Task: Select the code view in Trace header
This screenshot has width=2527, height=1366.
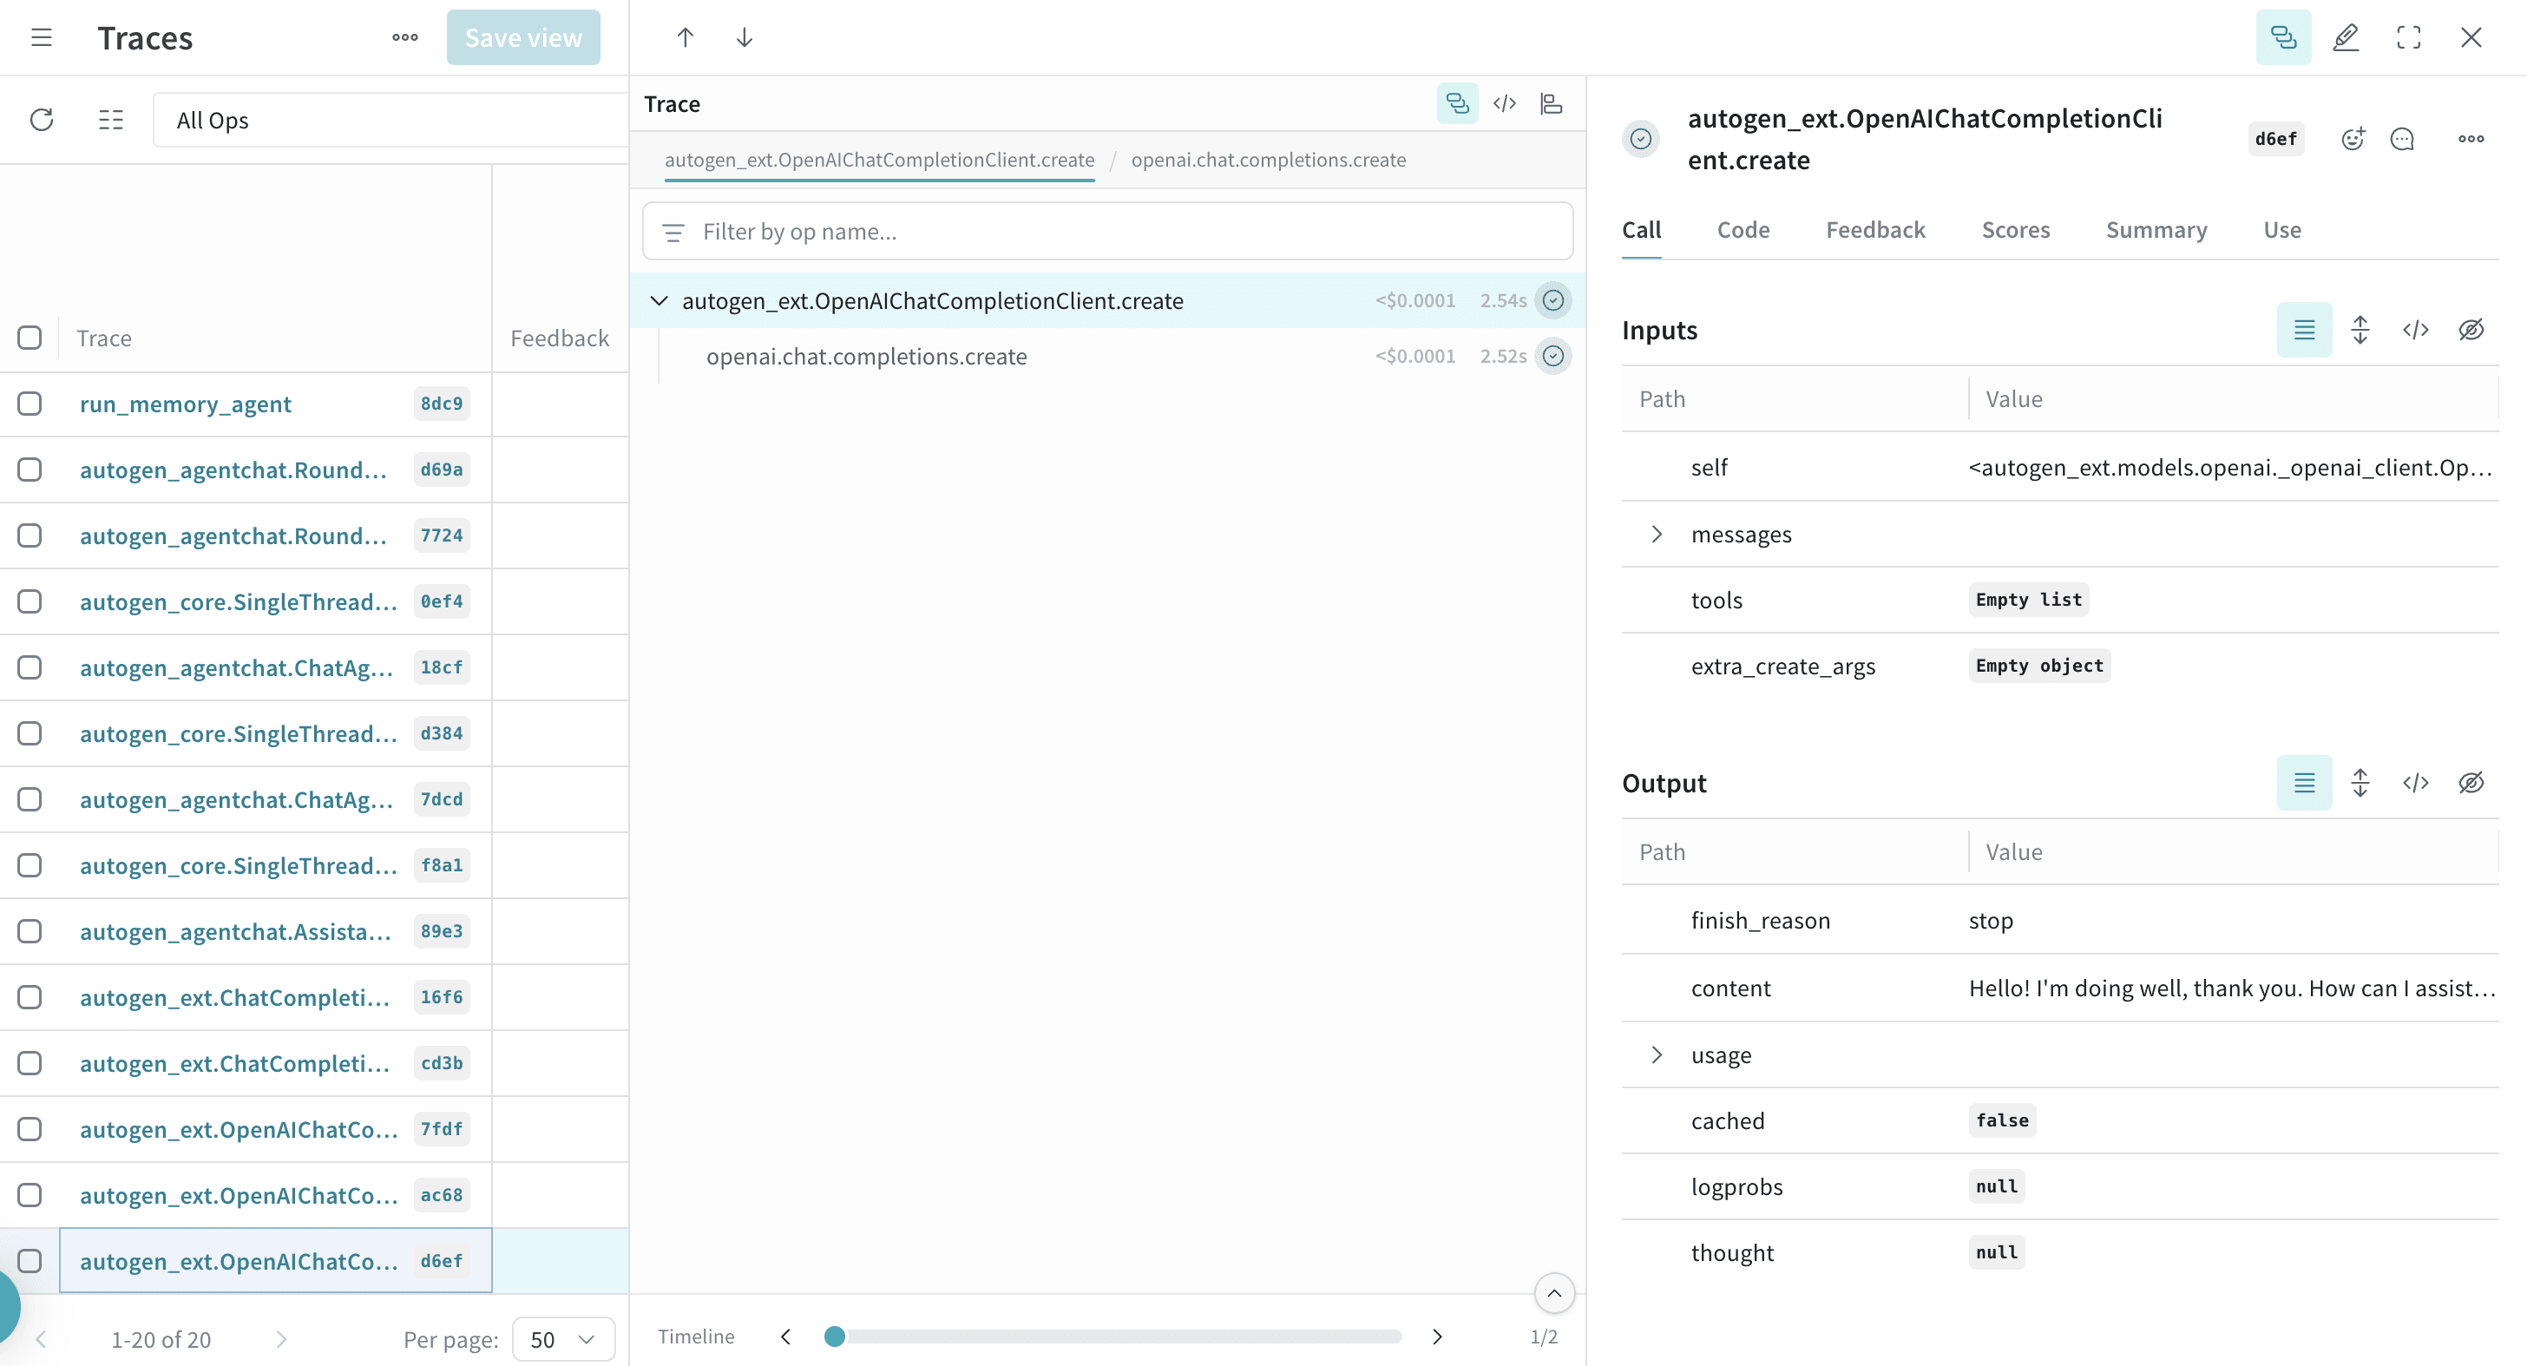Action: coord(1505,103)
